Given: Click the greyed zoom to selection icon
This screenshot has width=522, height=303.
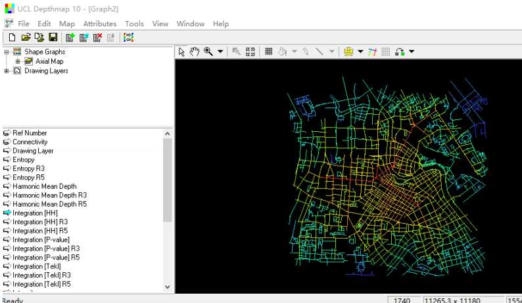Looking at the screenshot, I should 237,52.
